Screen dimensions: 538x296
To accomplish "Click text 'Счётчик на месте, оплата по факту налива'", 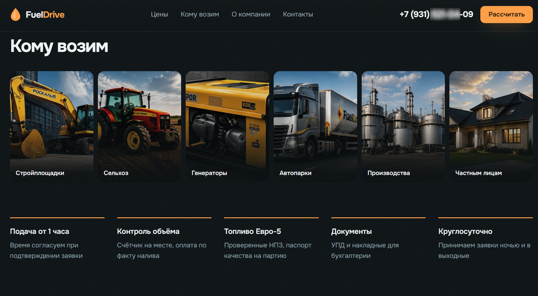I will tap(162, 250).
